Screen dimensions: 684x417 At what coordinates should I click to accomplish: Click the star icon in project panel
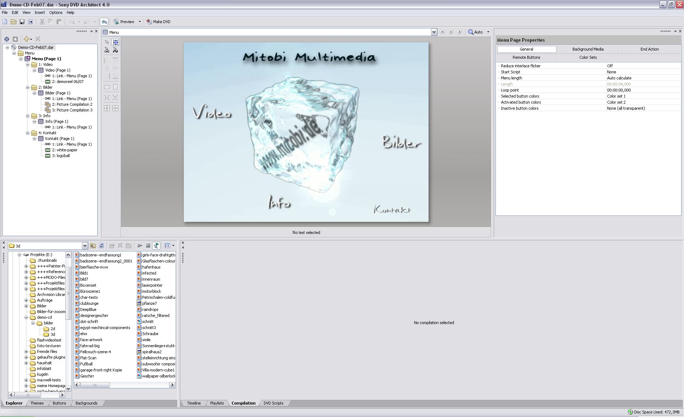coord(15,39)
